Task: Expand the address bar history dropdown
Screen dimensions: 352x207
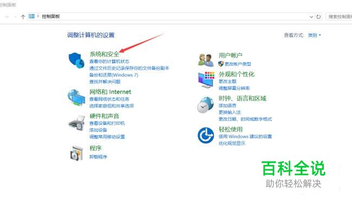Action: 311,17
